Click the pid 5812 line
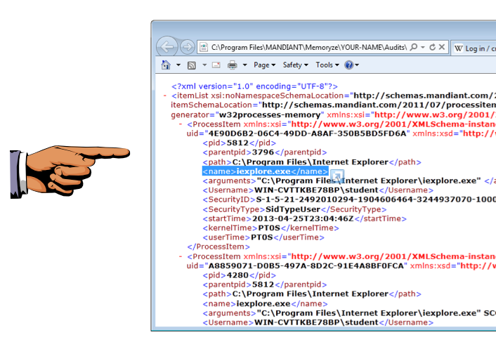This screenshot has height=342, width=496. point(239,143)
